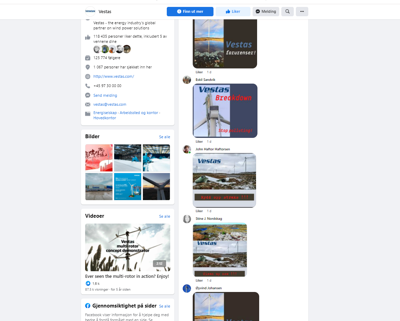Open the search icon on the Vestas page
The width and height of the screenshot is (400, 321).
[x=287, y=11]
